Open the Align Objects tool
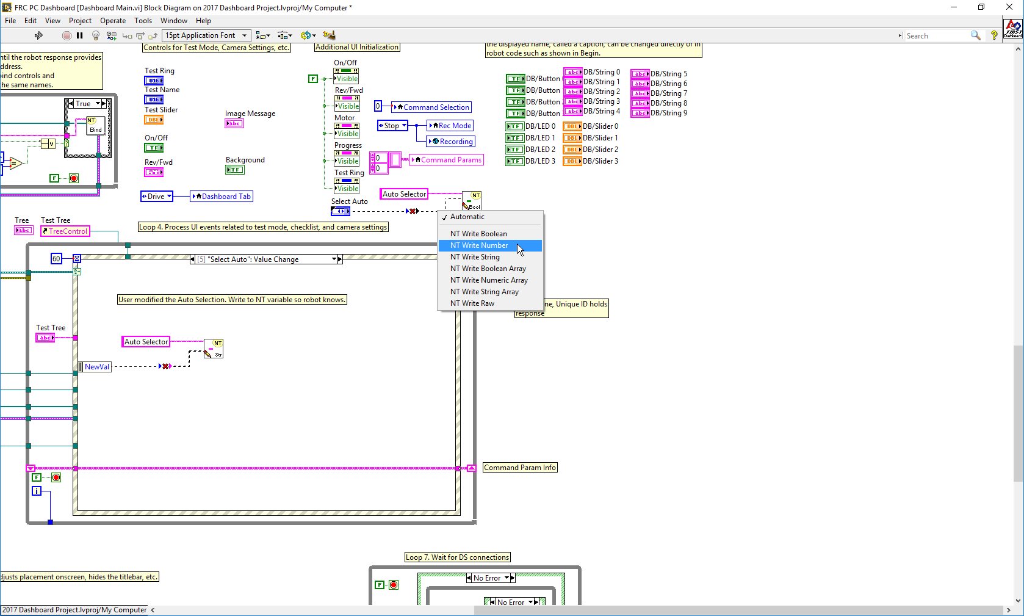This screenshot has height=616, width=1024. pos(263,35)
